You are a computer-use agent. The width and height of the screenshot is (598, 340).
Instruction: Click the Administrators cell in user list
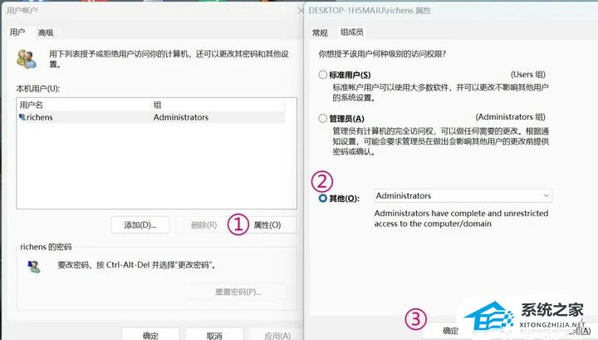(181, 117)
